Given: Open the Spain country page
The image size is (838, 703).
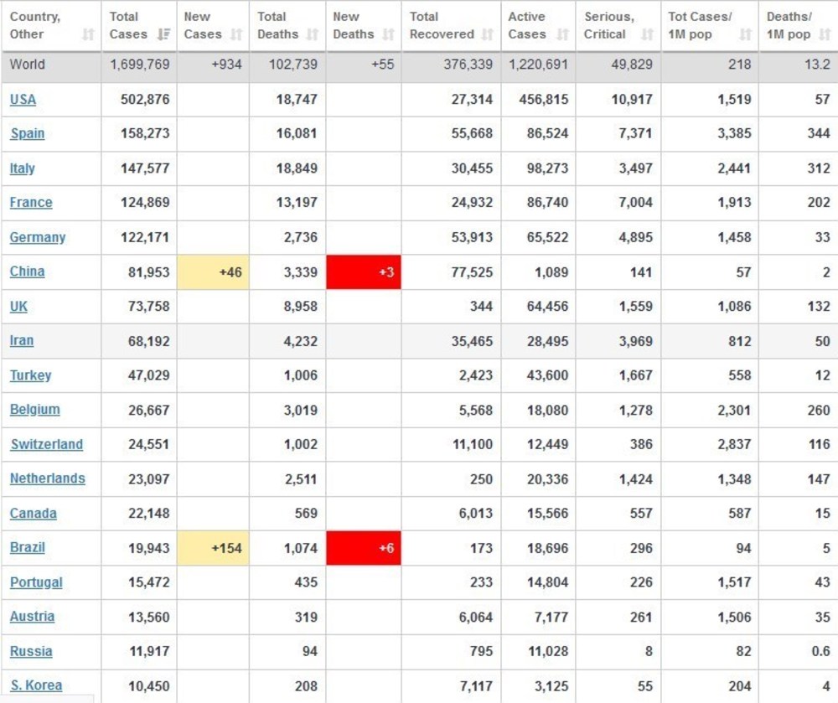Looking at the screenshot, I should [27, 133].
